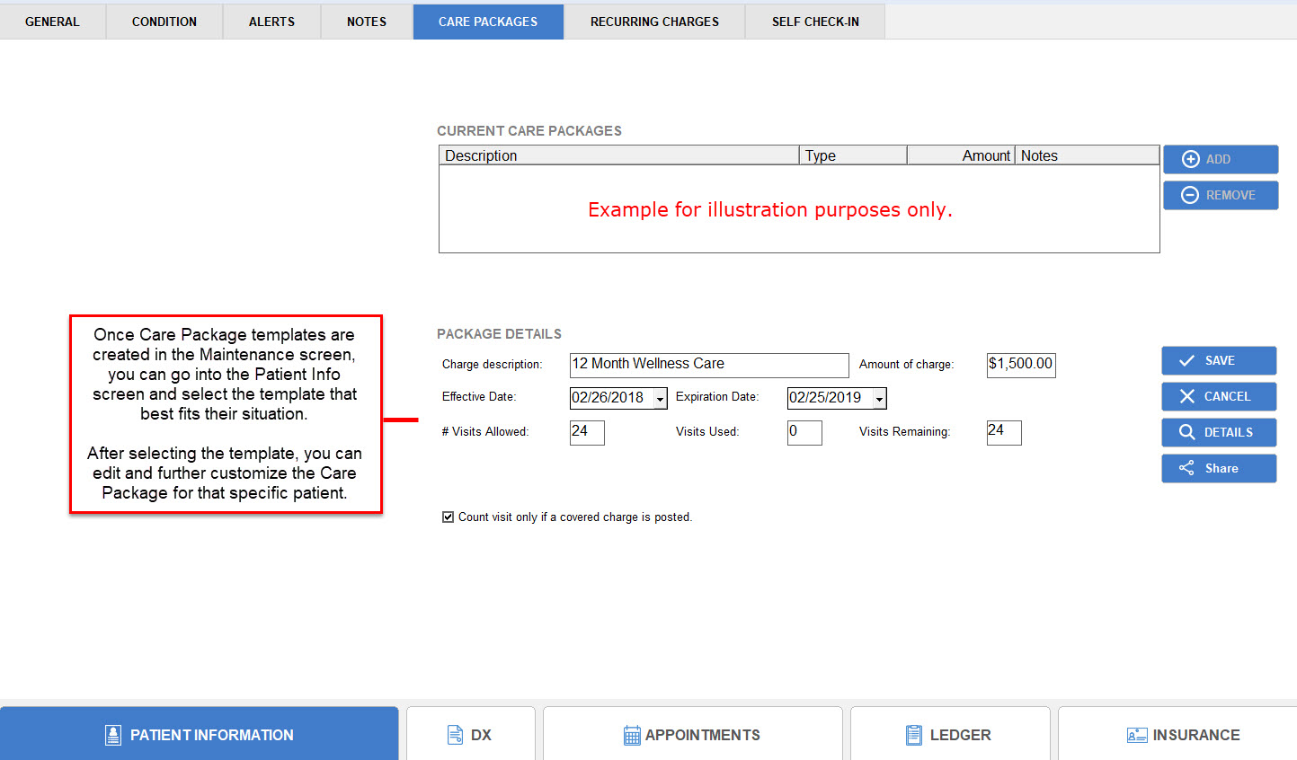
Task: Click the # Visits Allowed field
Action: pos(587,432)
